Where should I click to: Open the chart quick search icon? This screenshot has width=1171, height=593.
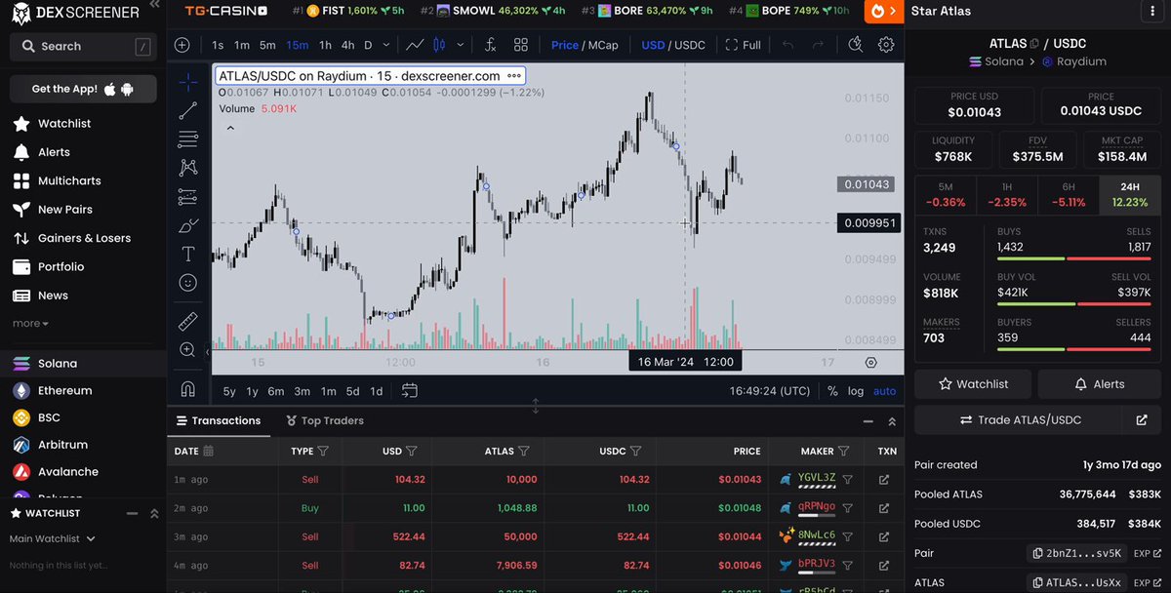point(855,45)
